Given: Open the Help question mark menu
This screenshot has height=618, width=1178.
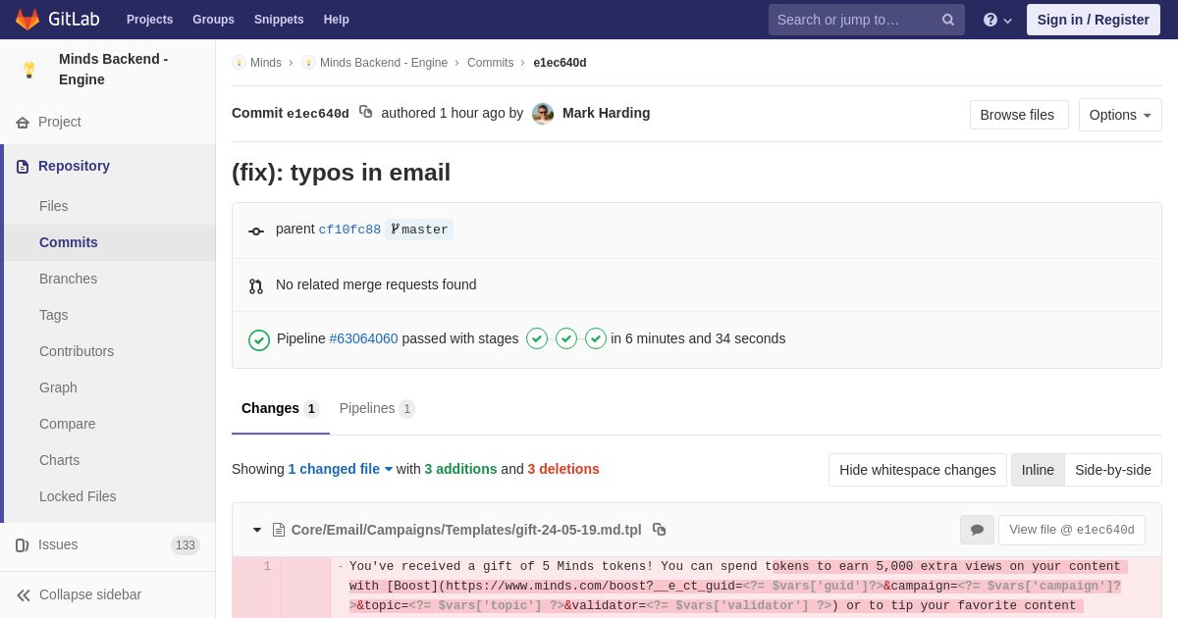Looking at the screenshot, I should click(997, 20).
